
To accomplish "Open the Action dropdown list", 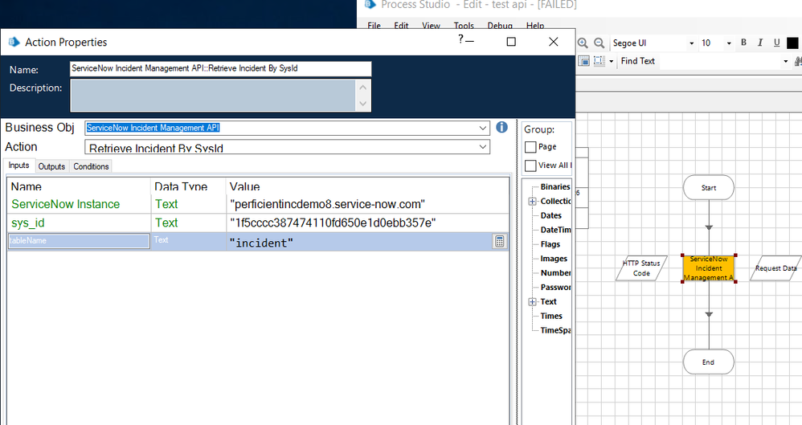I will tap(483, 147).
